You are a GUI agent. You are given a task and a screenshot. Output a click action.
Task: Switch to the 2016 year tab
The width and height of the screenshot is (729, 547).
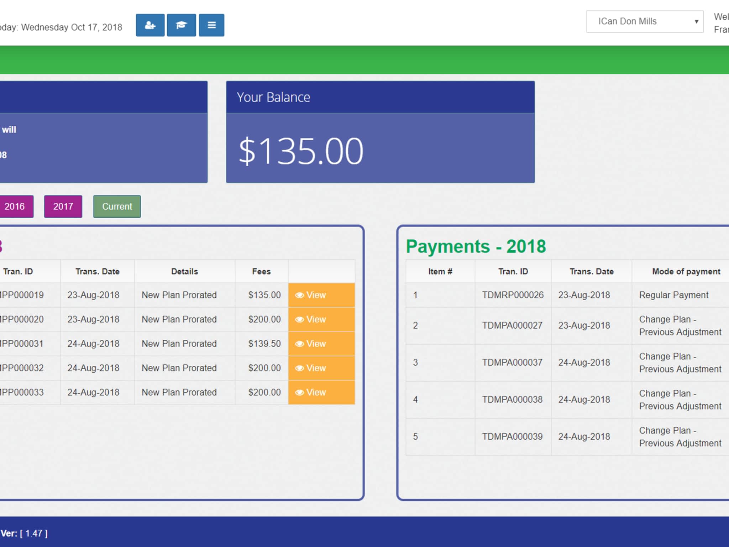tap(15, 207)
